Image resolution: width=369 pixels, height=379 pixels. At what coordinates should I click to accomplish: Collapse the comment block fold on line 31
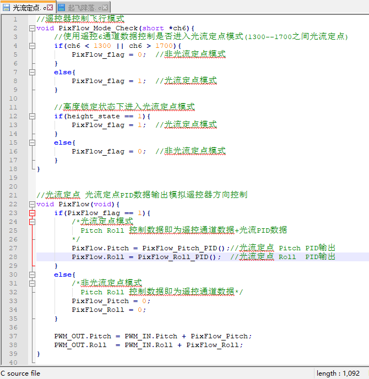pyautogui.click(x=32, y=283)
